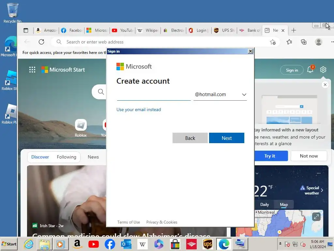
Task: Select the Discover feed tab
Action: [x=40, y=157]
